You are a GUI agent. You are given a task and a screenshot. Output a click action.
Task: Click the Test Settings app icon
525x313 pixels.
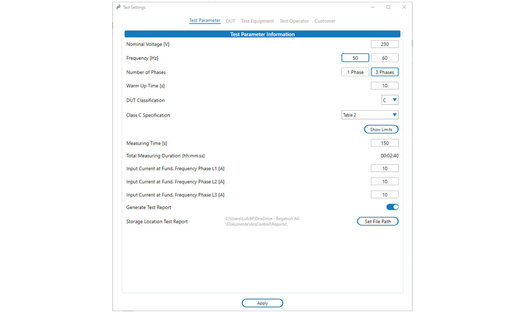point(118,7)
